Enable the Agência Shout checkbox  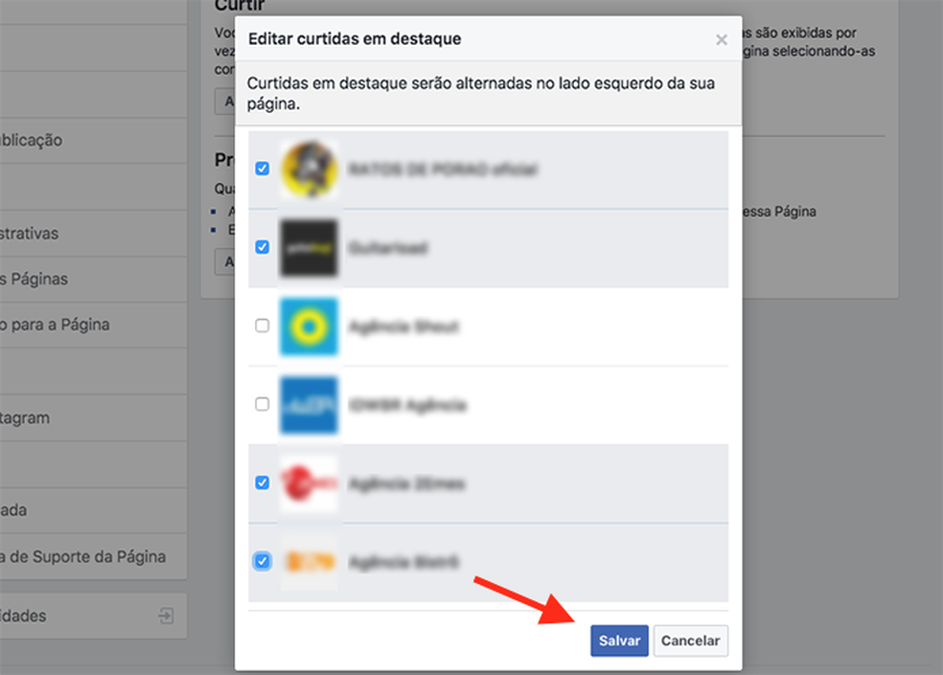click(x=262, y=324)
